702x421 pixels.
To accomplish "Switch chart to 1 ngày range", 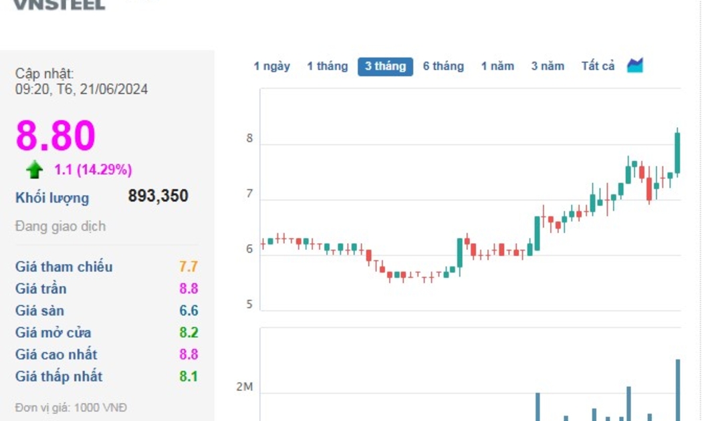I will pyautogui.click(x=271, y=66).
